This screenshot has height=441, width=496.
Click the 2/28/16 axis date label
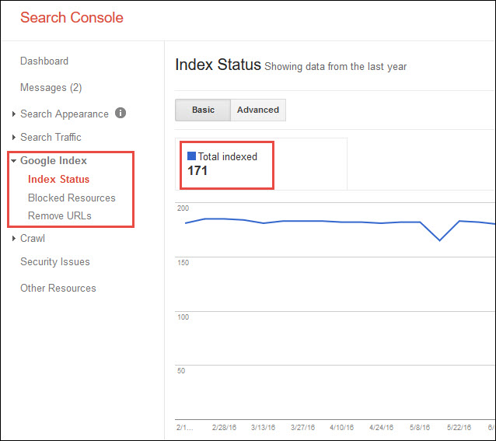point(224,428)
